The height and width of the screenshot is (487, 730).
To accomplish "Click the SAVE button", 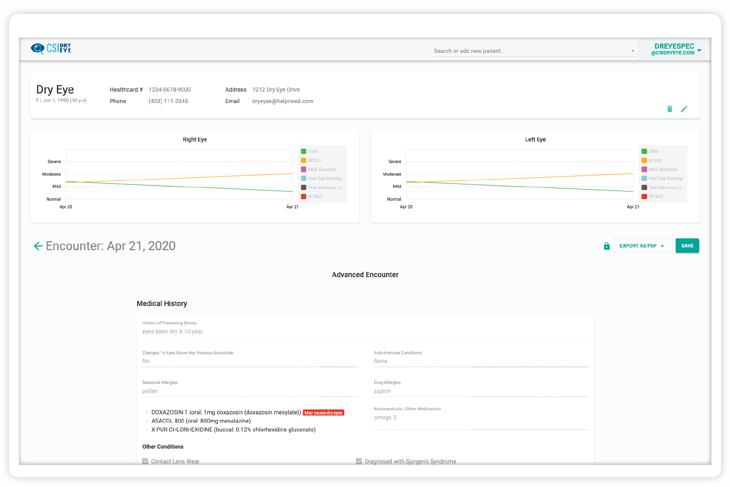I will point(688,246).
